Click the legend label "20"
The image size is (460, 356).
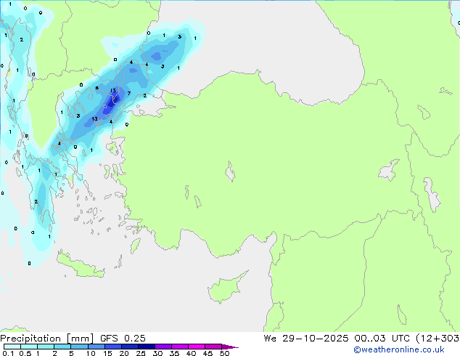click(124, 353)
